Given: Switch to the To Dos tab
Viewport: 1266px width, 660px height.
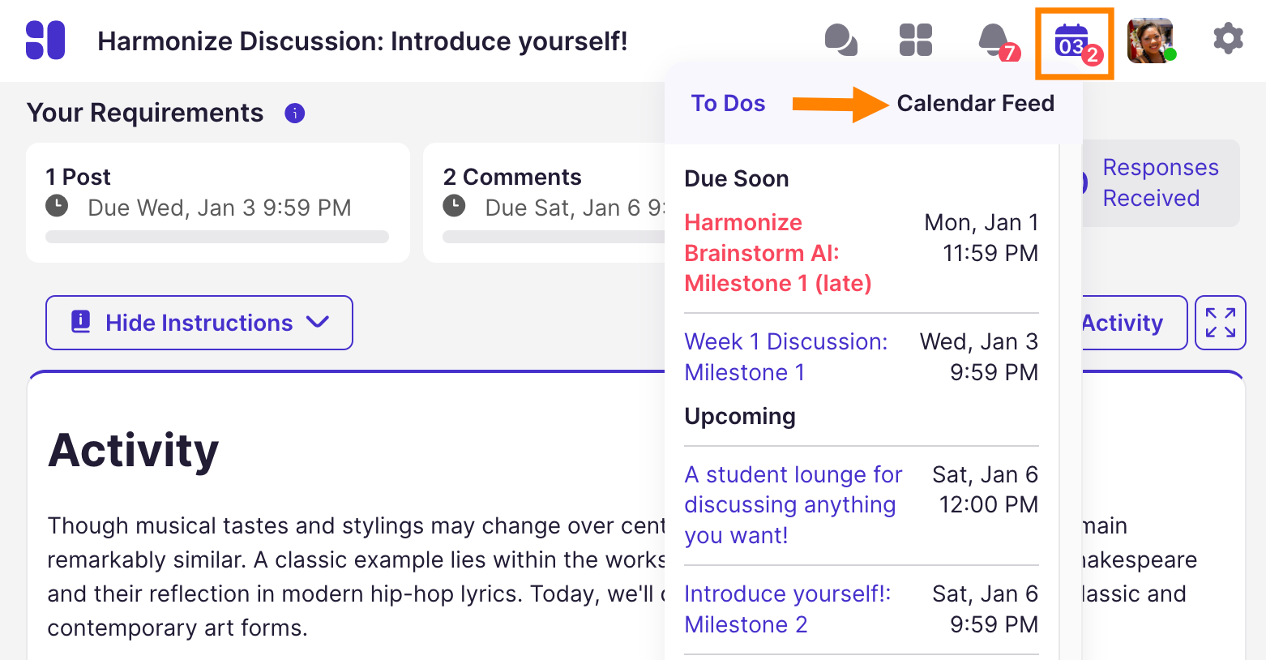Looking at the screenshot, I should pos(727,103).
